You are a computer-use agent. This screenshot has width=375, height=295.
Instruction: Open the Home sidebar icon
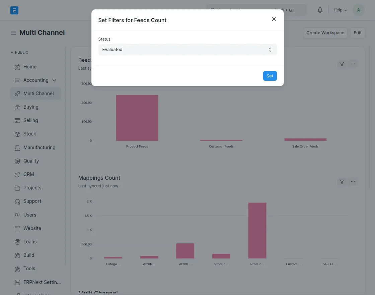click(17, 67)
